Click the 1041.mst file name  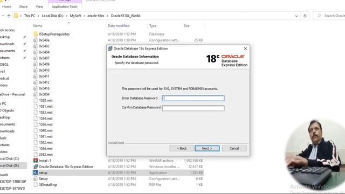point(46,136)
